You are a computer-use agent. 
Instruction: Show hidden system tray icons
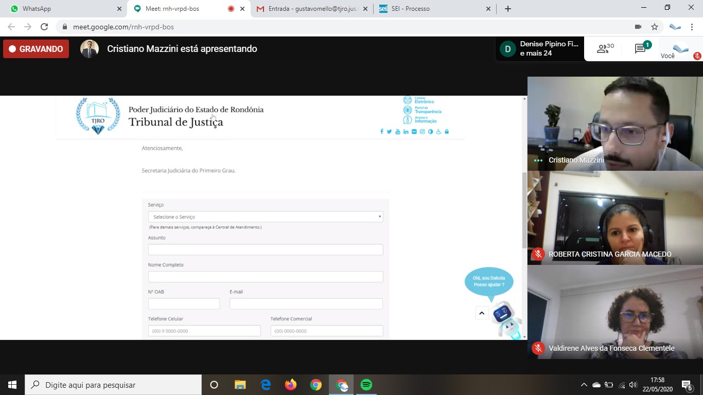(x=584, y=385)
